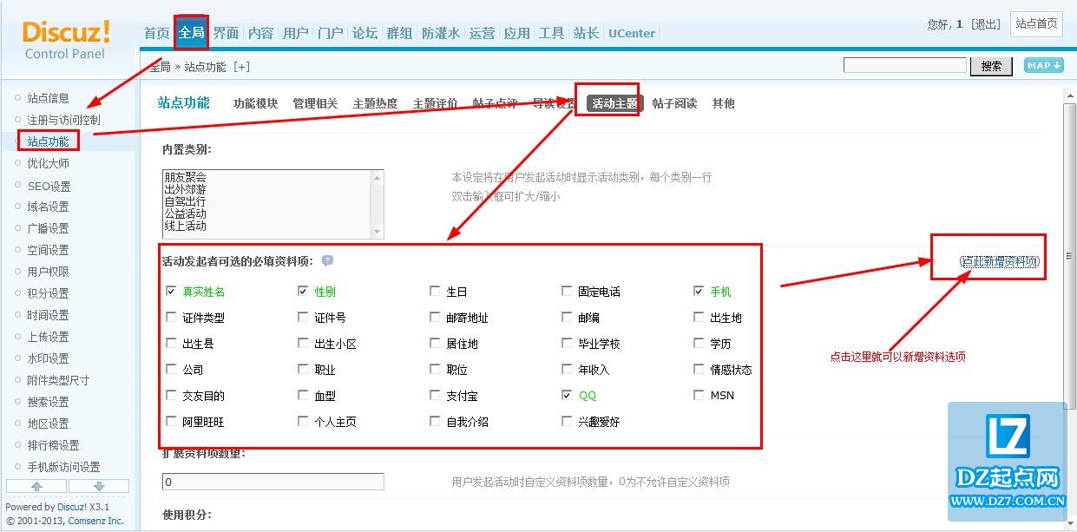The height and width of the screenshot is (532, 1077).
Task: Click the 点此新增资料项 link
Action: pyautogui.click(x=999, y=261)
